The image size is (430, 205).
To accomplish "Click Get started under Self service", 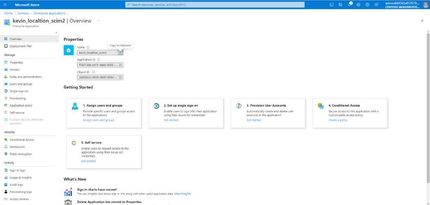I will coord(88,161).
